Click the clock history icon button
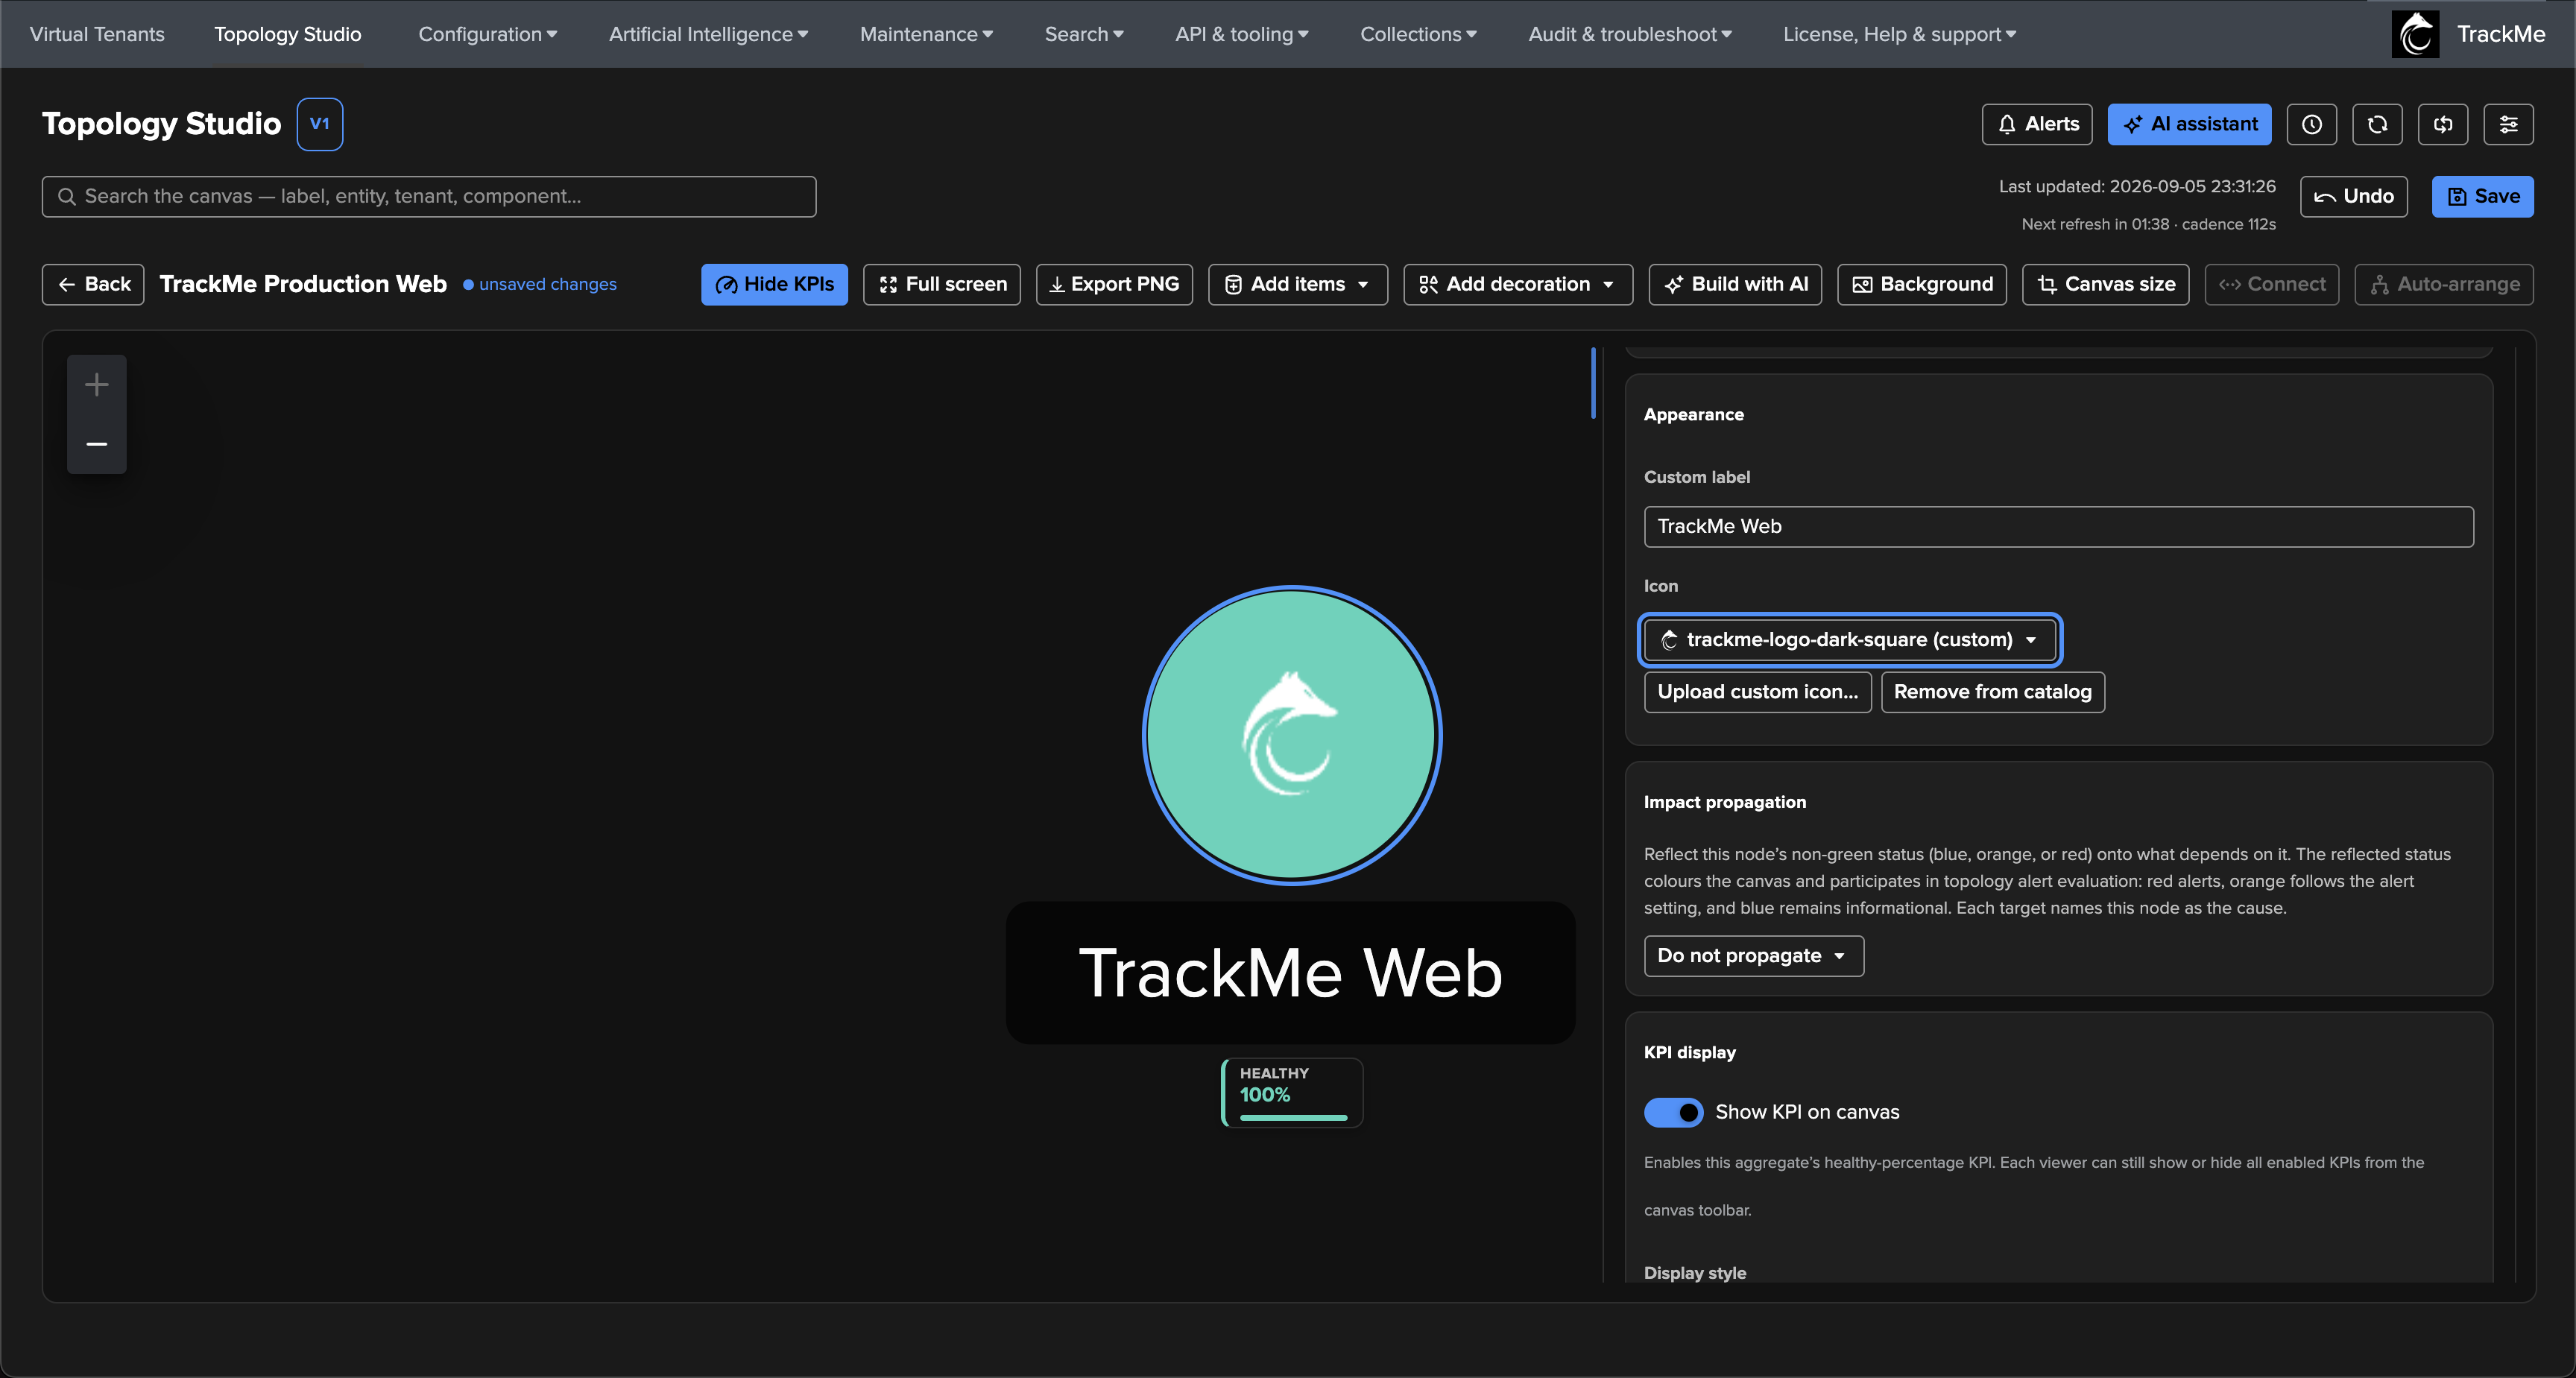 [x=2311, y=124]
